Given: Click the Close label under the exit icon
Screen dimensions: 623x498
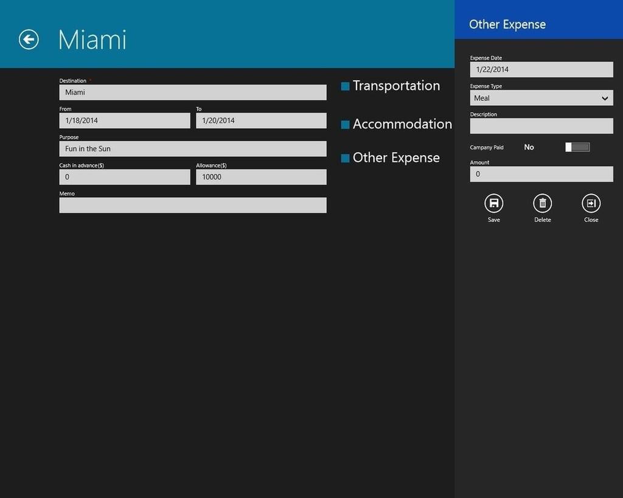Looking at the screenshot, I should point(591,220).
